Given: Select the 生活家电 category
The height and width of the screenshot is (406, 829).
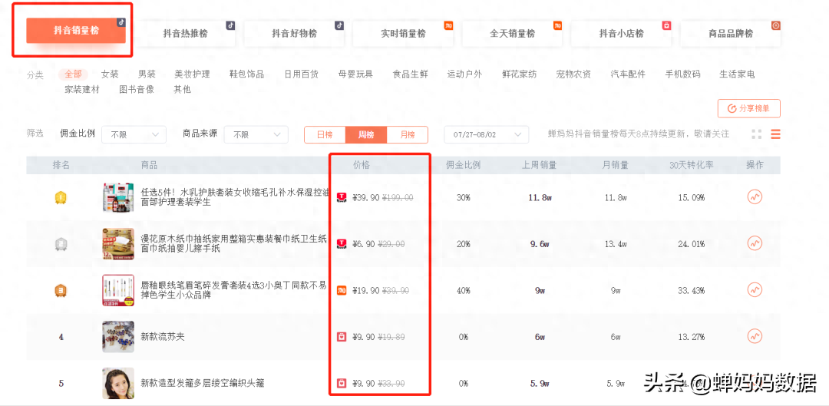Looking at the screenshot, I should click(737, 74).
